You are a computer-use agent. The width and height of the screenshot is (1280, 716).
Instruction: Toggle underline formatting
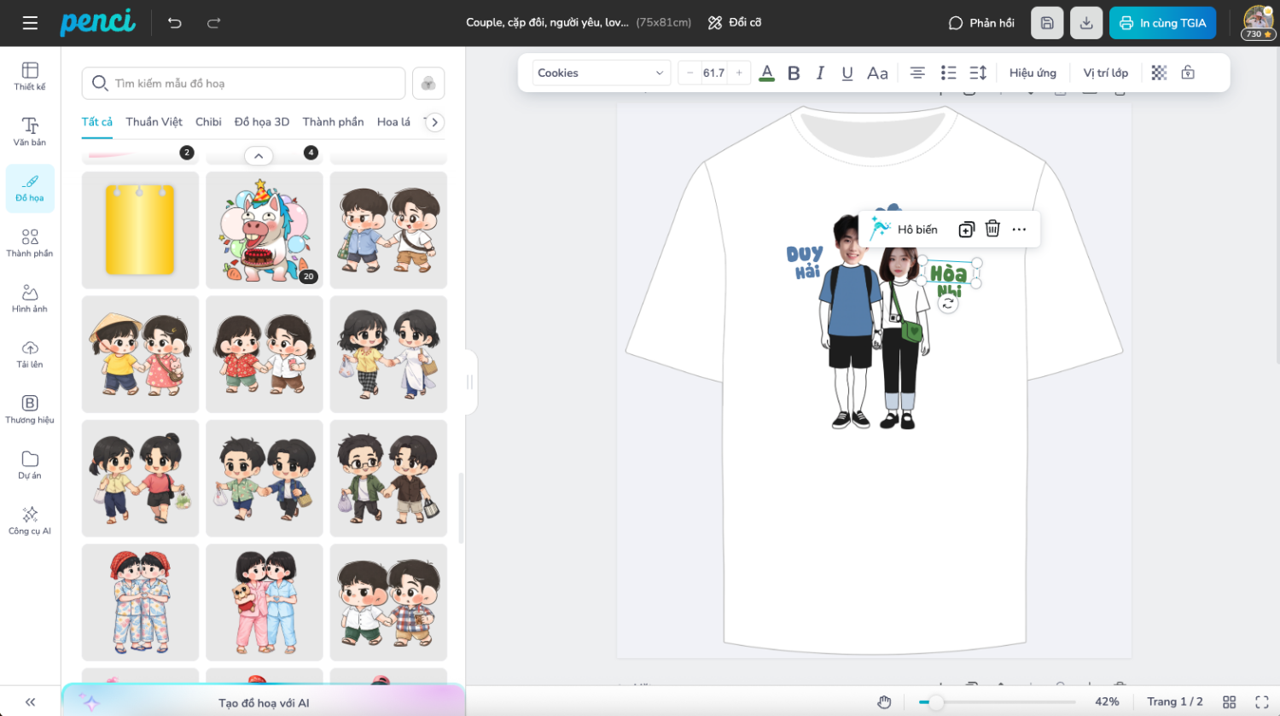847,73
